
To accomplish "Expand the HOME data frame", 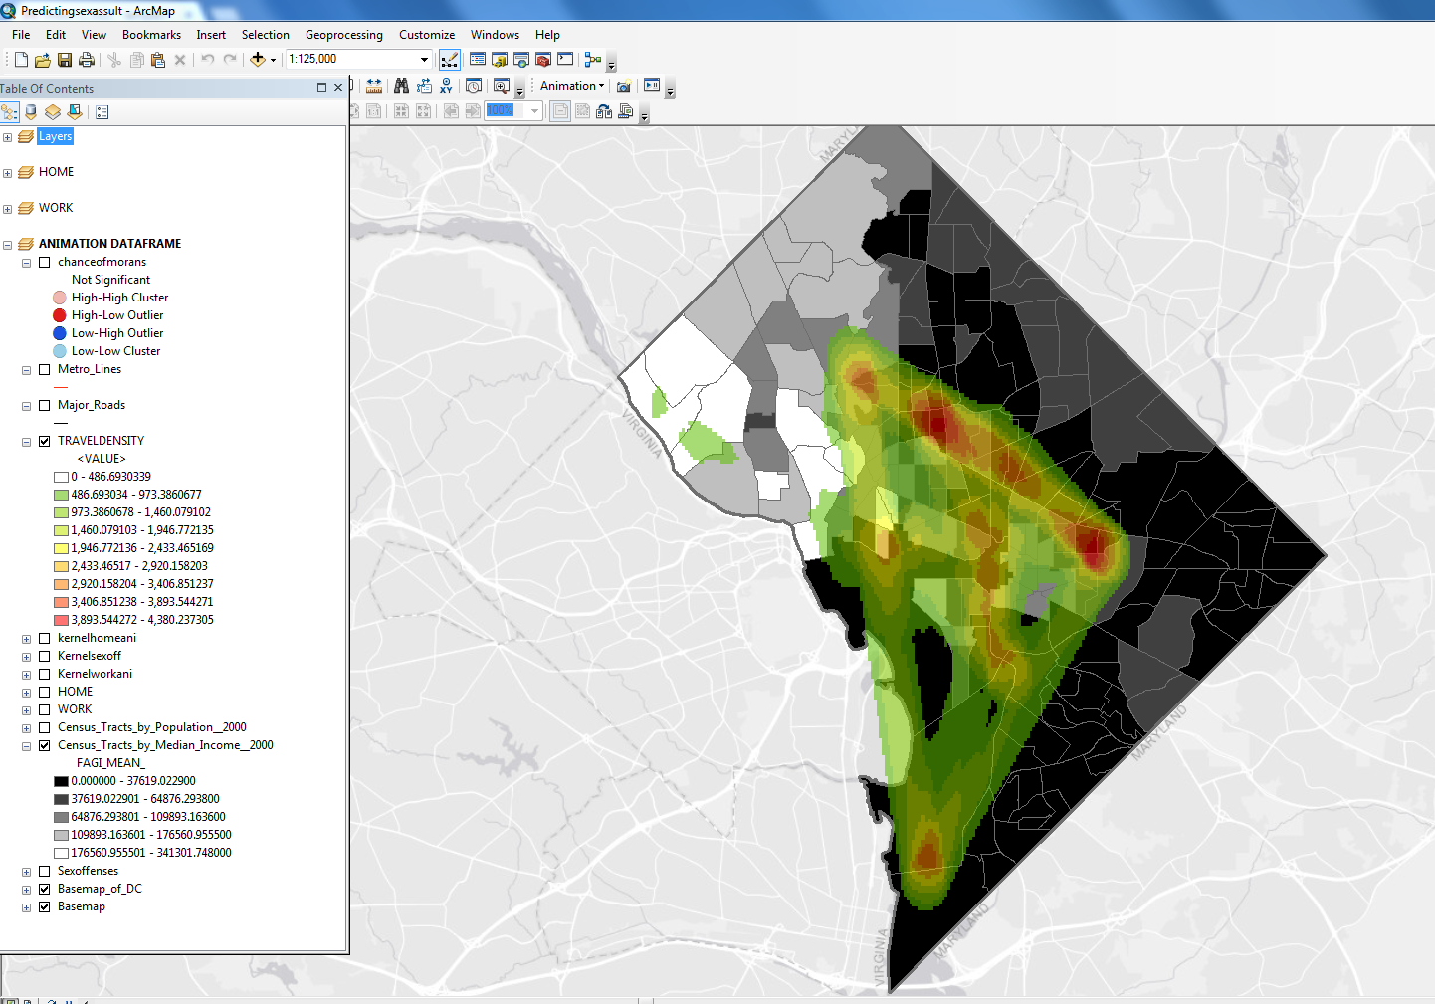I will 8,173.
